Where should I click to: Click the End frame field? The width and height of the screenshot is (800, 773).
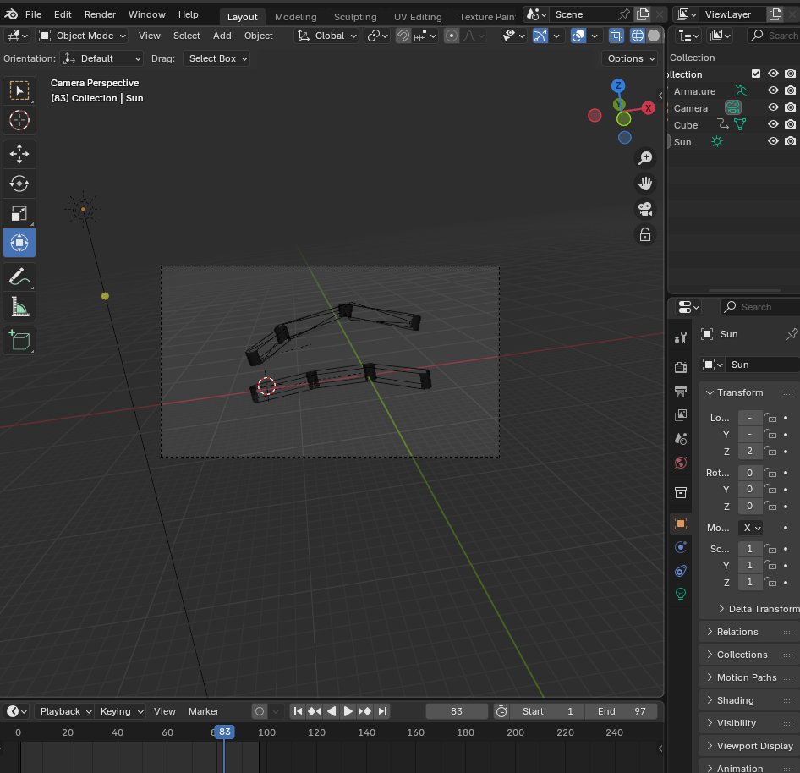click(x=622, y=711)
